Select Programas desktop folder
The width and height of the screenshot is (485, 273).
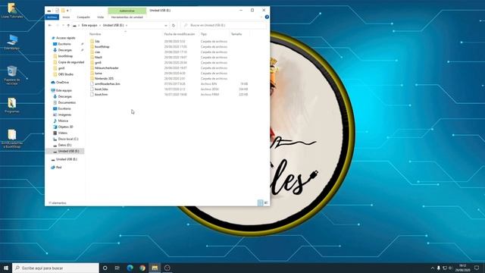point(12,105)
